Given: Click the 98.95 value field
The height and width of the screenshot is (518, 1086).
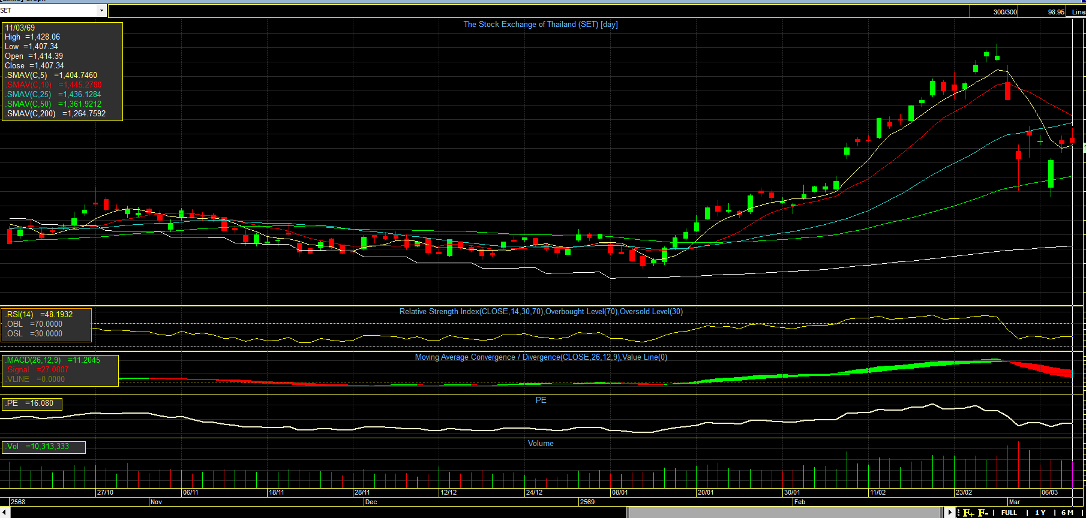Looking at the screenshot, I should [1043, 12].
